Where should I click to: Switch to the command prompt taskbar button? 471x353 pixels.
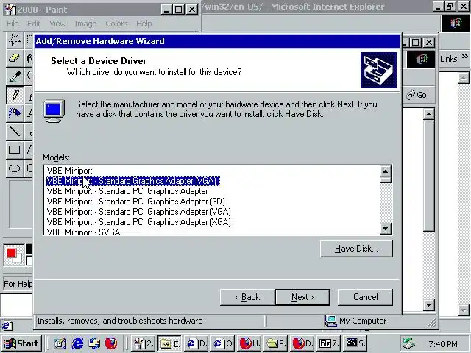(x=355, y=343)
